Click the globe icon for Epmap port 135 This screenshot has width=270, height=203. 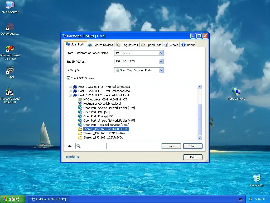tap(80, 116)
